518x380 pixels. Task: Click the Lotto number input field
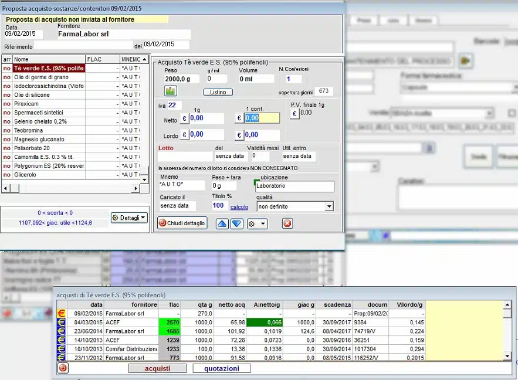pos(185,156)
